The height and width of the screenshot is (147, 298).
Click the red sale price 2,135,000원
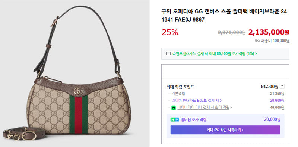click(269, 32)
